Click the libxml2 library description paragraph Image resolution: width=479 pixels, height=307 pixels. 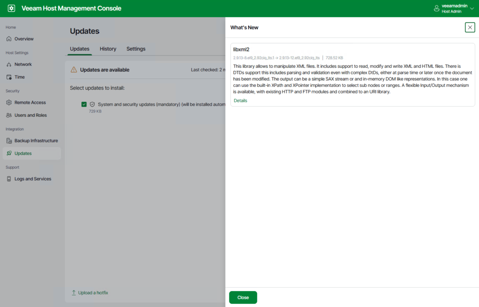353,79
